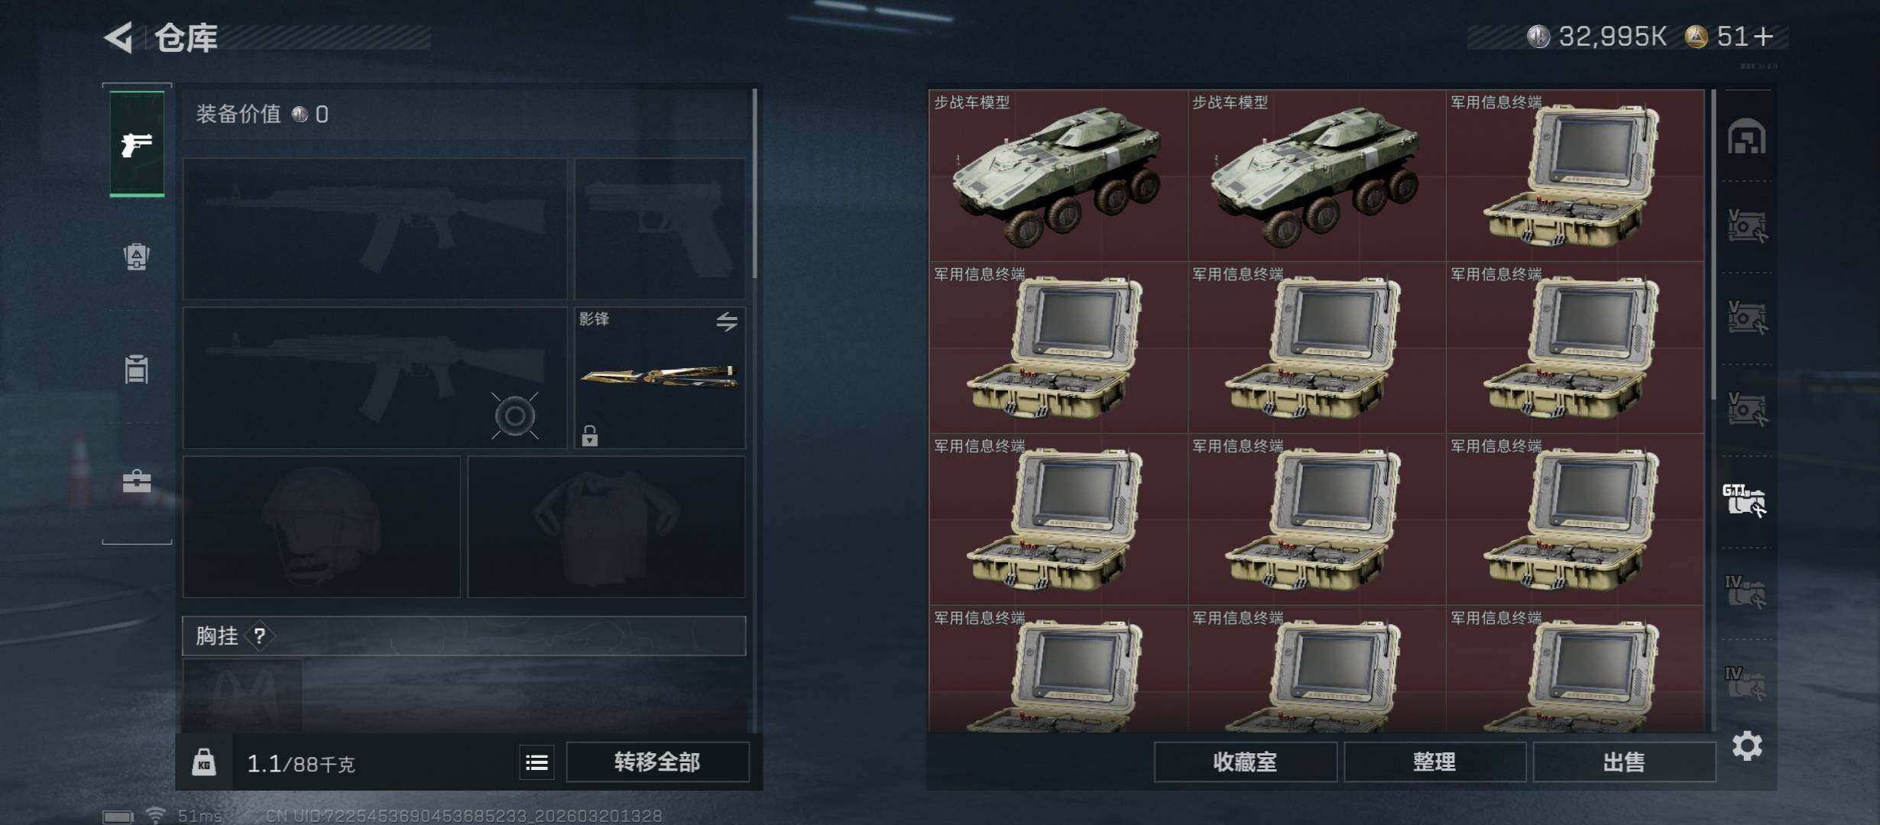1880x825 pixels.
Task: Select the pistol weapons tab in sidebar
Action: point(137,144)
